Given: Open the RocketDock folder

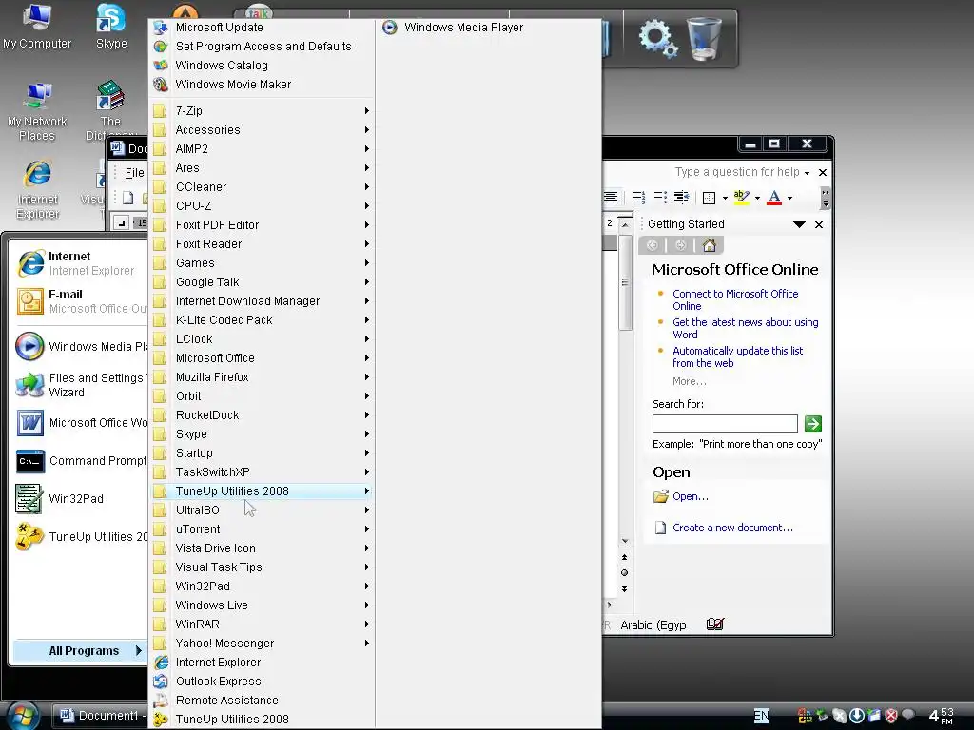Looking at the screenshot, I should (x=261, y=415).
